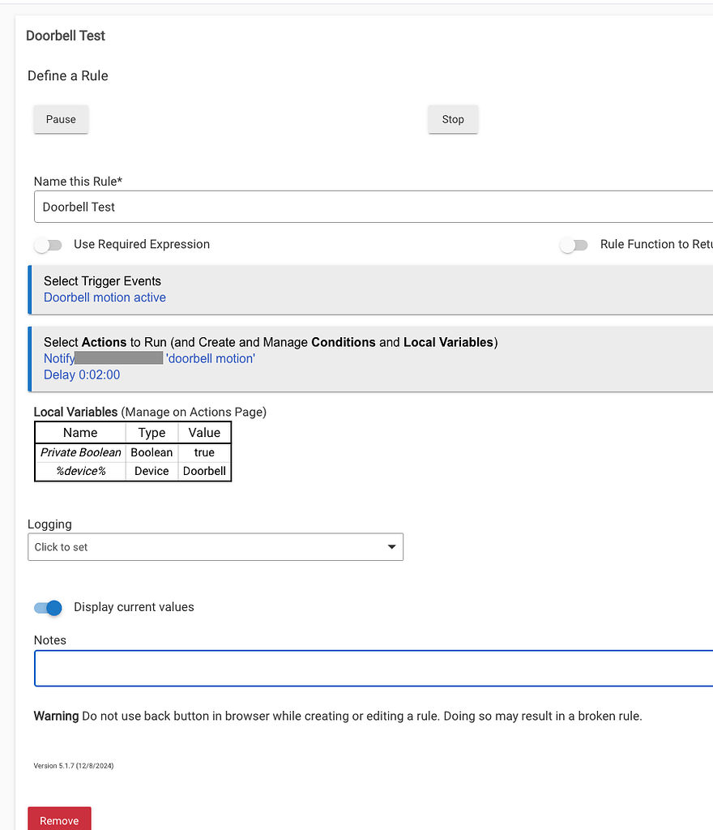Open the Select Trigger Events section
This screenshot has height=830, width=713.
(102, 280)
